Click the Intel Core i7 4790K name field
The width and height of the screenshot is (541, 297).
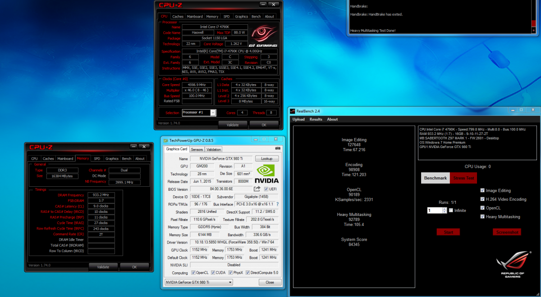214,27
